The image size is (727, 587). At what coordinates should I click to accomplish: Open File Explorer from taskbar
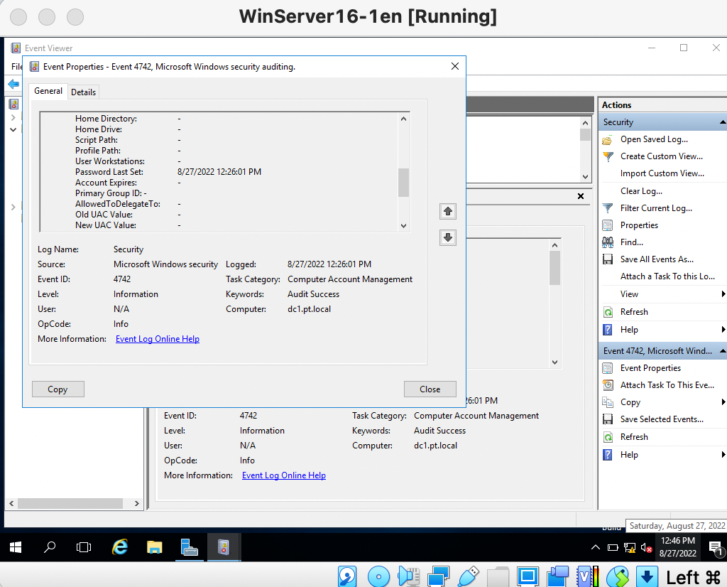point(154,547)
